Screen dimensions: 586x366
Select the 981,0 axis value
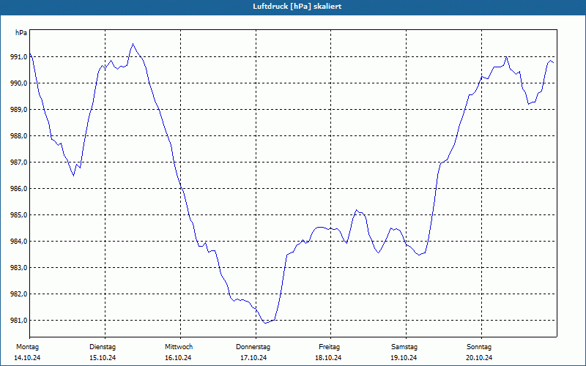pos(19,321)
